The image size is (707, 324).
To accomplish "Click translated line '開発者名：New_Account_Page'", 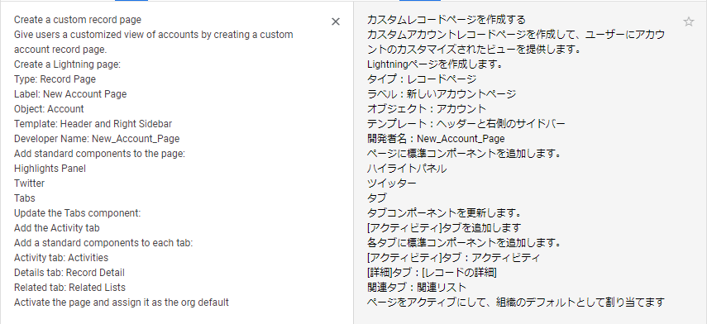I will tap(436, 139).
